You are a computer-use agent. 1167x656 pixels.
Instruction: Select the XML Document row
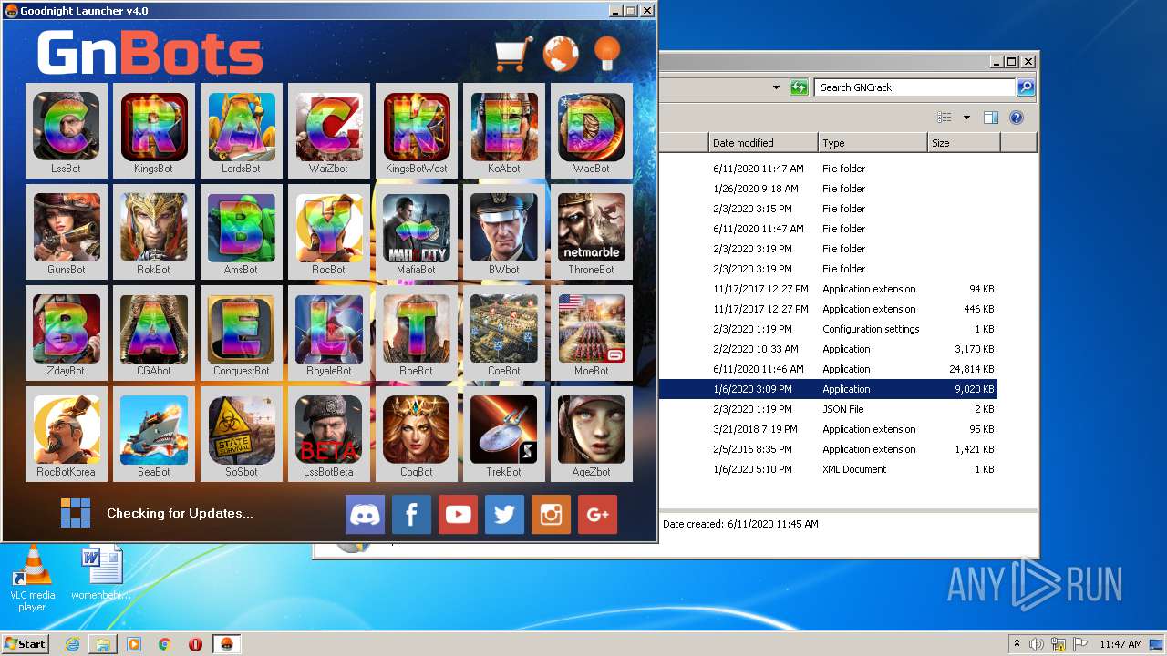coord(828,469)
